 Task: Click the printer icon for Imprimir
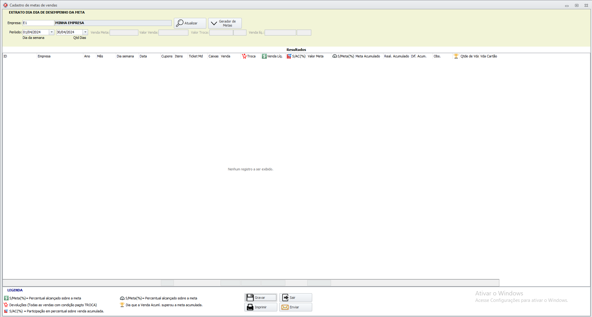(x=250, y=307)
